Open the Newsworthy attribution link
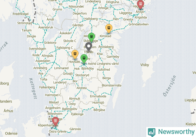The width and height of the screenshot is (196, 137). click(x=171, y=132)
